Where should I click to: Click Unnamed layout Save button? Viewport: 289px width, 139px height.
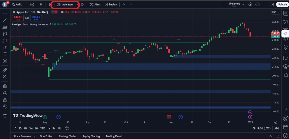(x=235, y=6)
